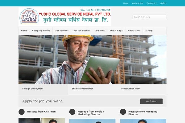Click the Foreign Marketing Director circle icon
Viewport: 185px width, 123px height.
(72, 112)
